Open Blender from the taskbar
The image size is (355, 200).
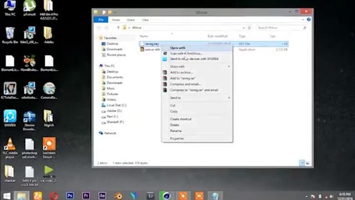click(118, 196)
